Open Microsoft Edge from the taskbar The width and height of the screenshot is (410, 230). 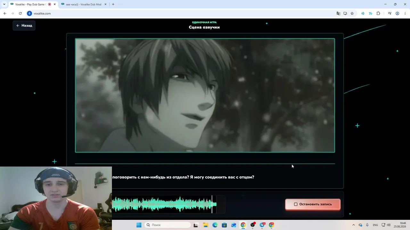pos(215,225)
